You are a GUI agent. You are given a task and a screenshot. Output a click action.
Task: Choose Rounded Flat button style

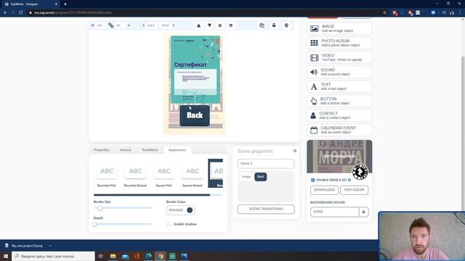tap(107, 175)
